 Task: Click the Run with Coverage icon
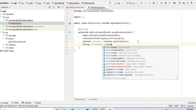[x=157, y=3]
